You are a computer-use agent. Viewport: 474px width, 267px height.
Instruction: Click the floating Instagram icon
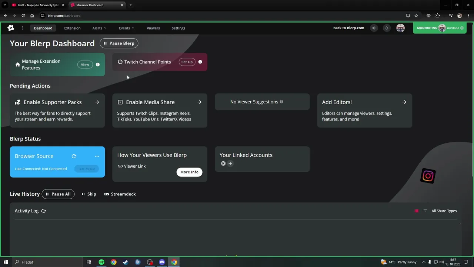[428, 176]
